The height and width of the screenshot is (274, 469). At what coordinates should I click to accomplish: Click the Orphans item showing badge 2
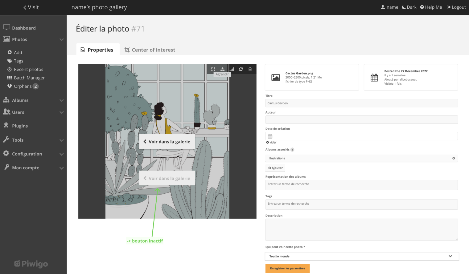(22, 86)
